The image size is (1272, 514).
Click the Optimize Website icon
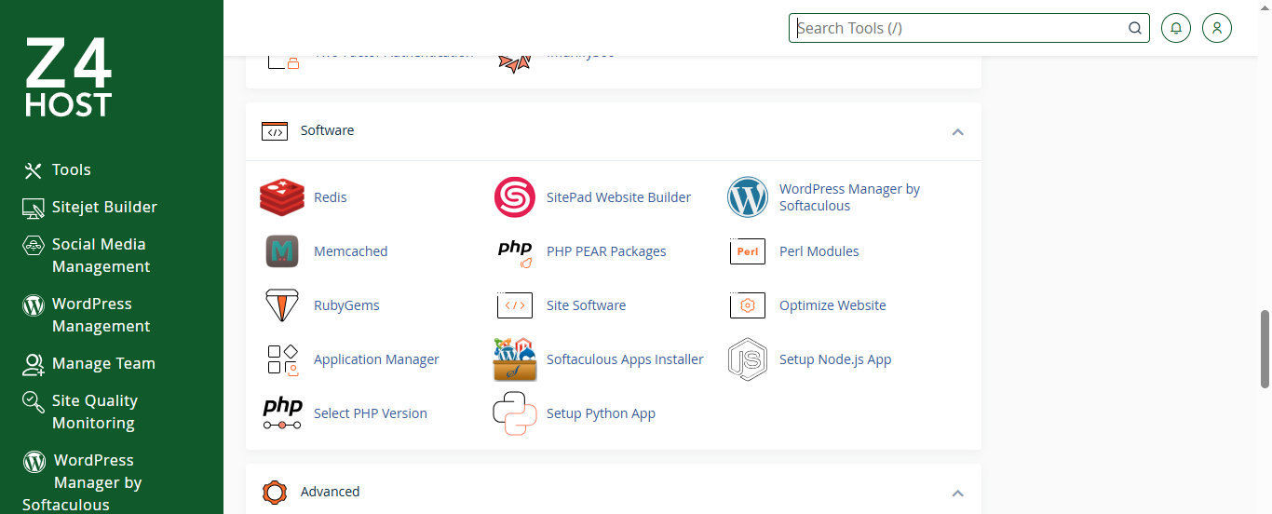pos(748,305)
